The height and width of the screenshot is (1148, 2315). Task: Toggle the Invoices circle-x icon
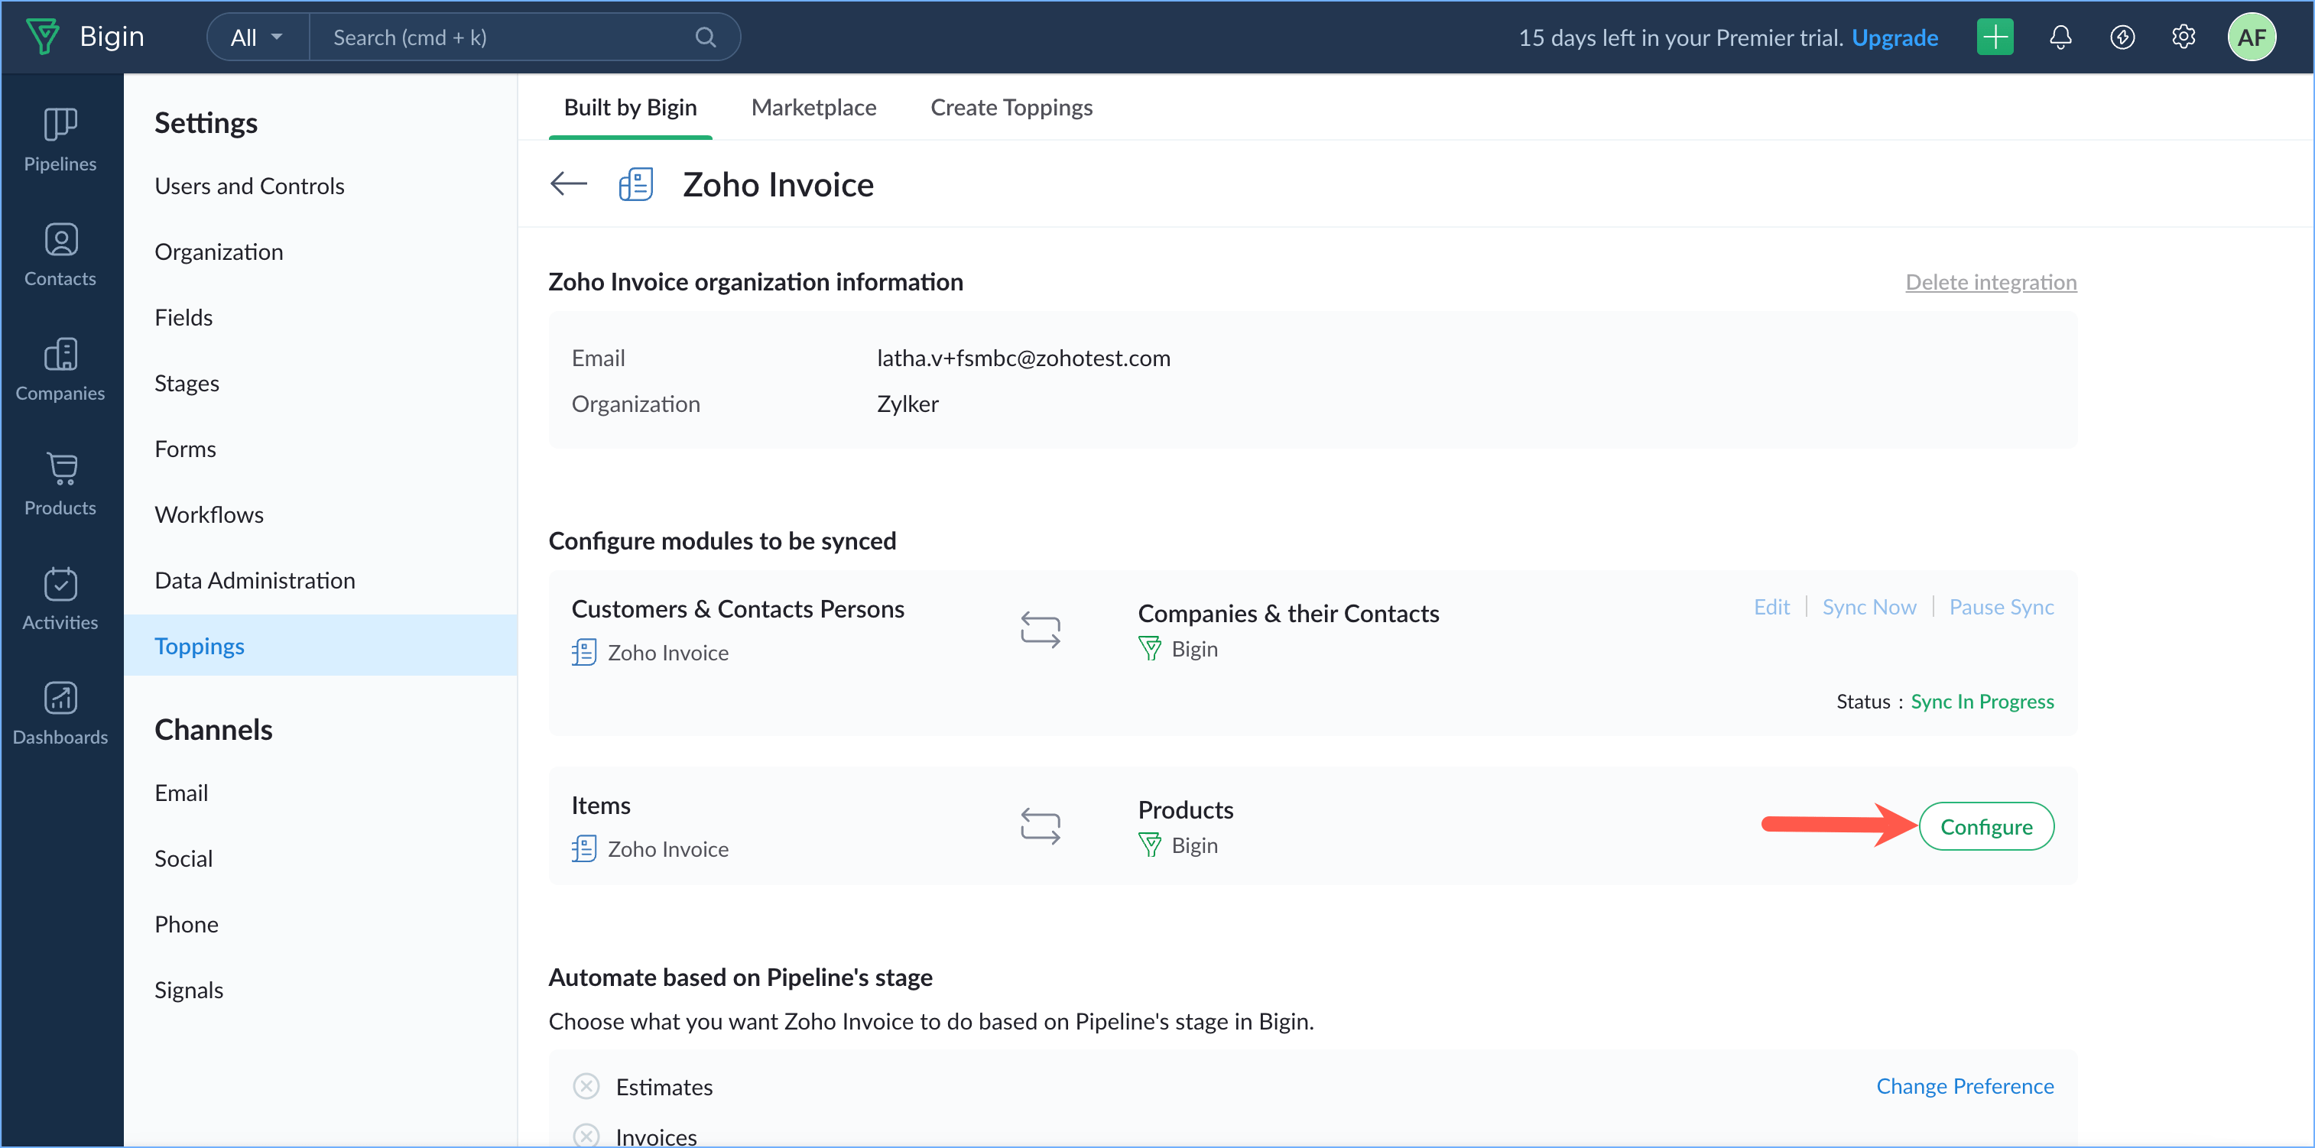point(586,1136)
